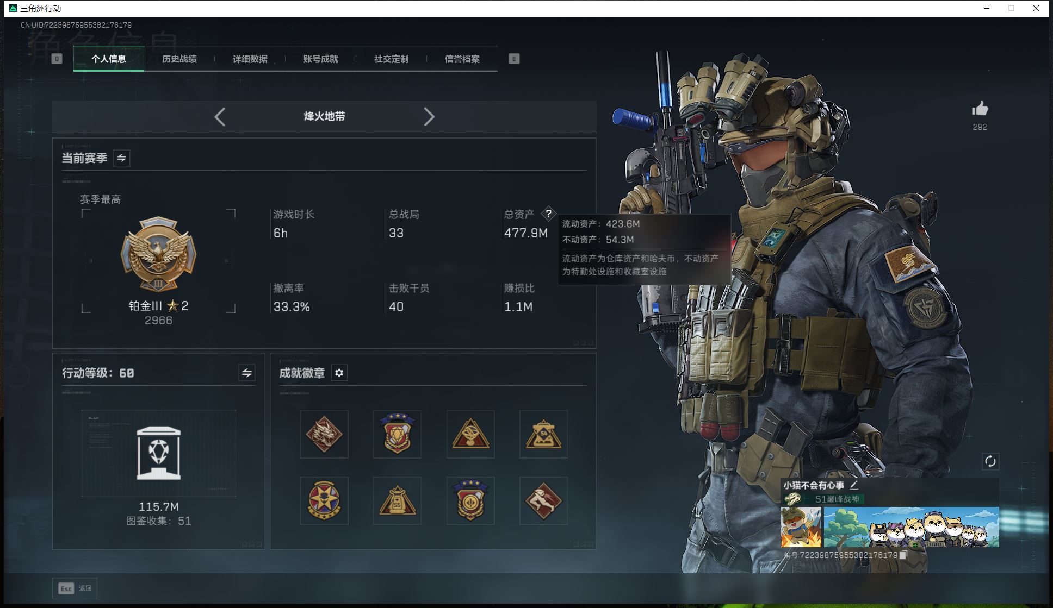The image size is (1053, 608).
Task: Click the Shiba dogs profile banner
Action: click(x=911, y=527)
